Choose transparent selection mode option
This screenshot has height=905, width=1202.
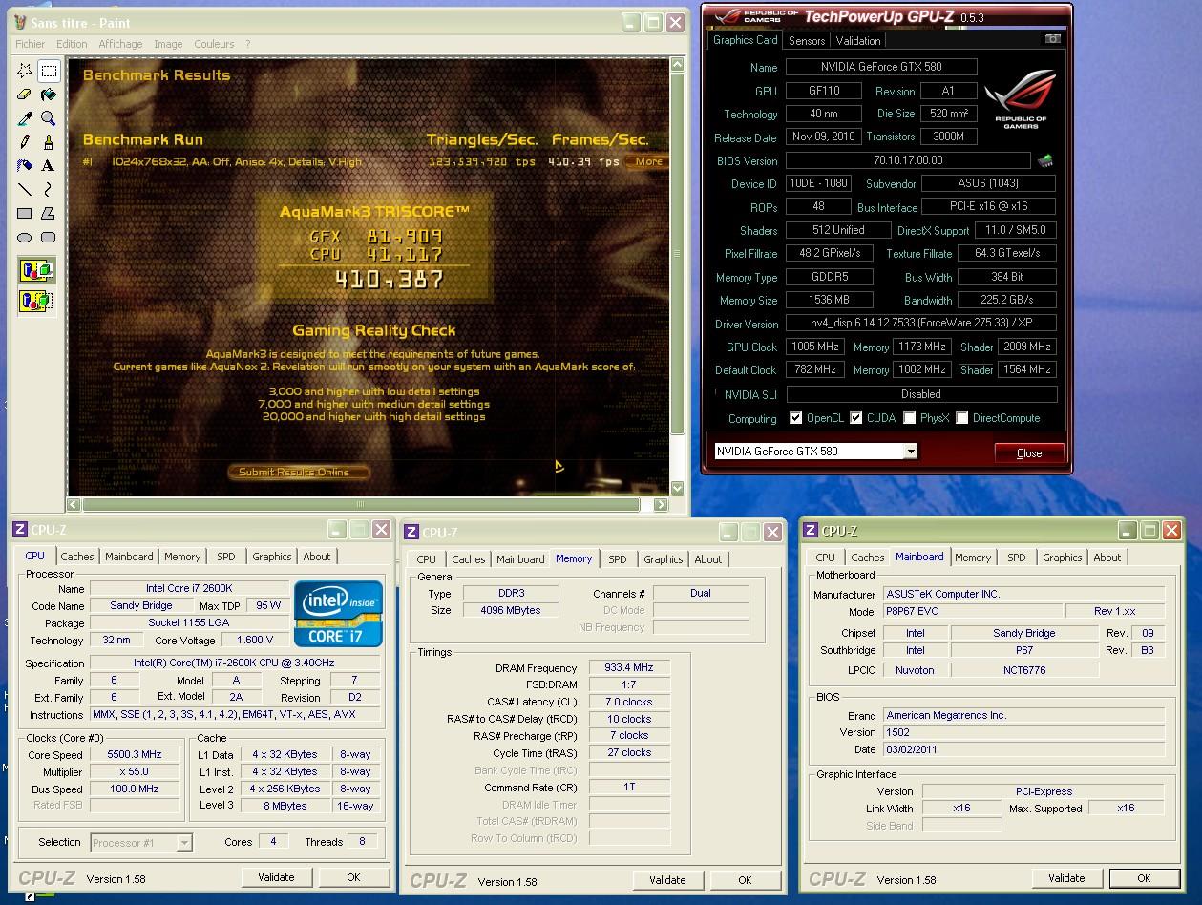pyautogui.click(x=37, y=302)
